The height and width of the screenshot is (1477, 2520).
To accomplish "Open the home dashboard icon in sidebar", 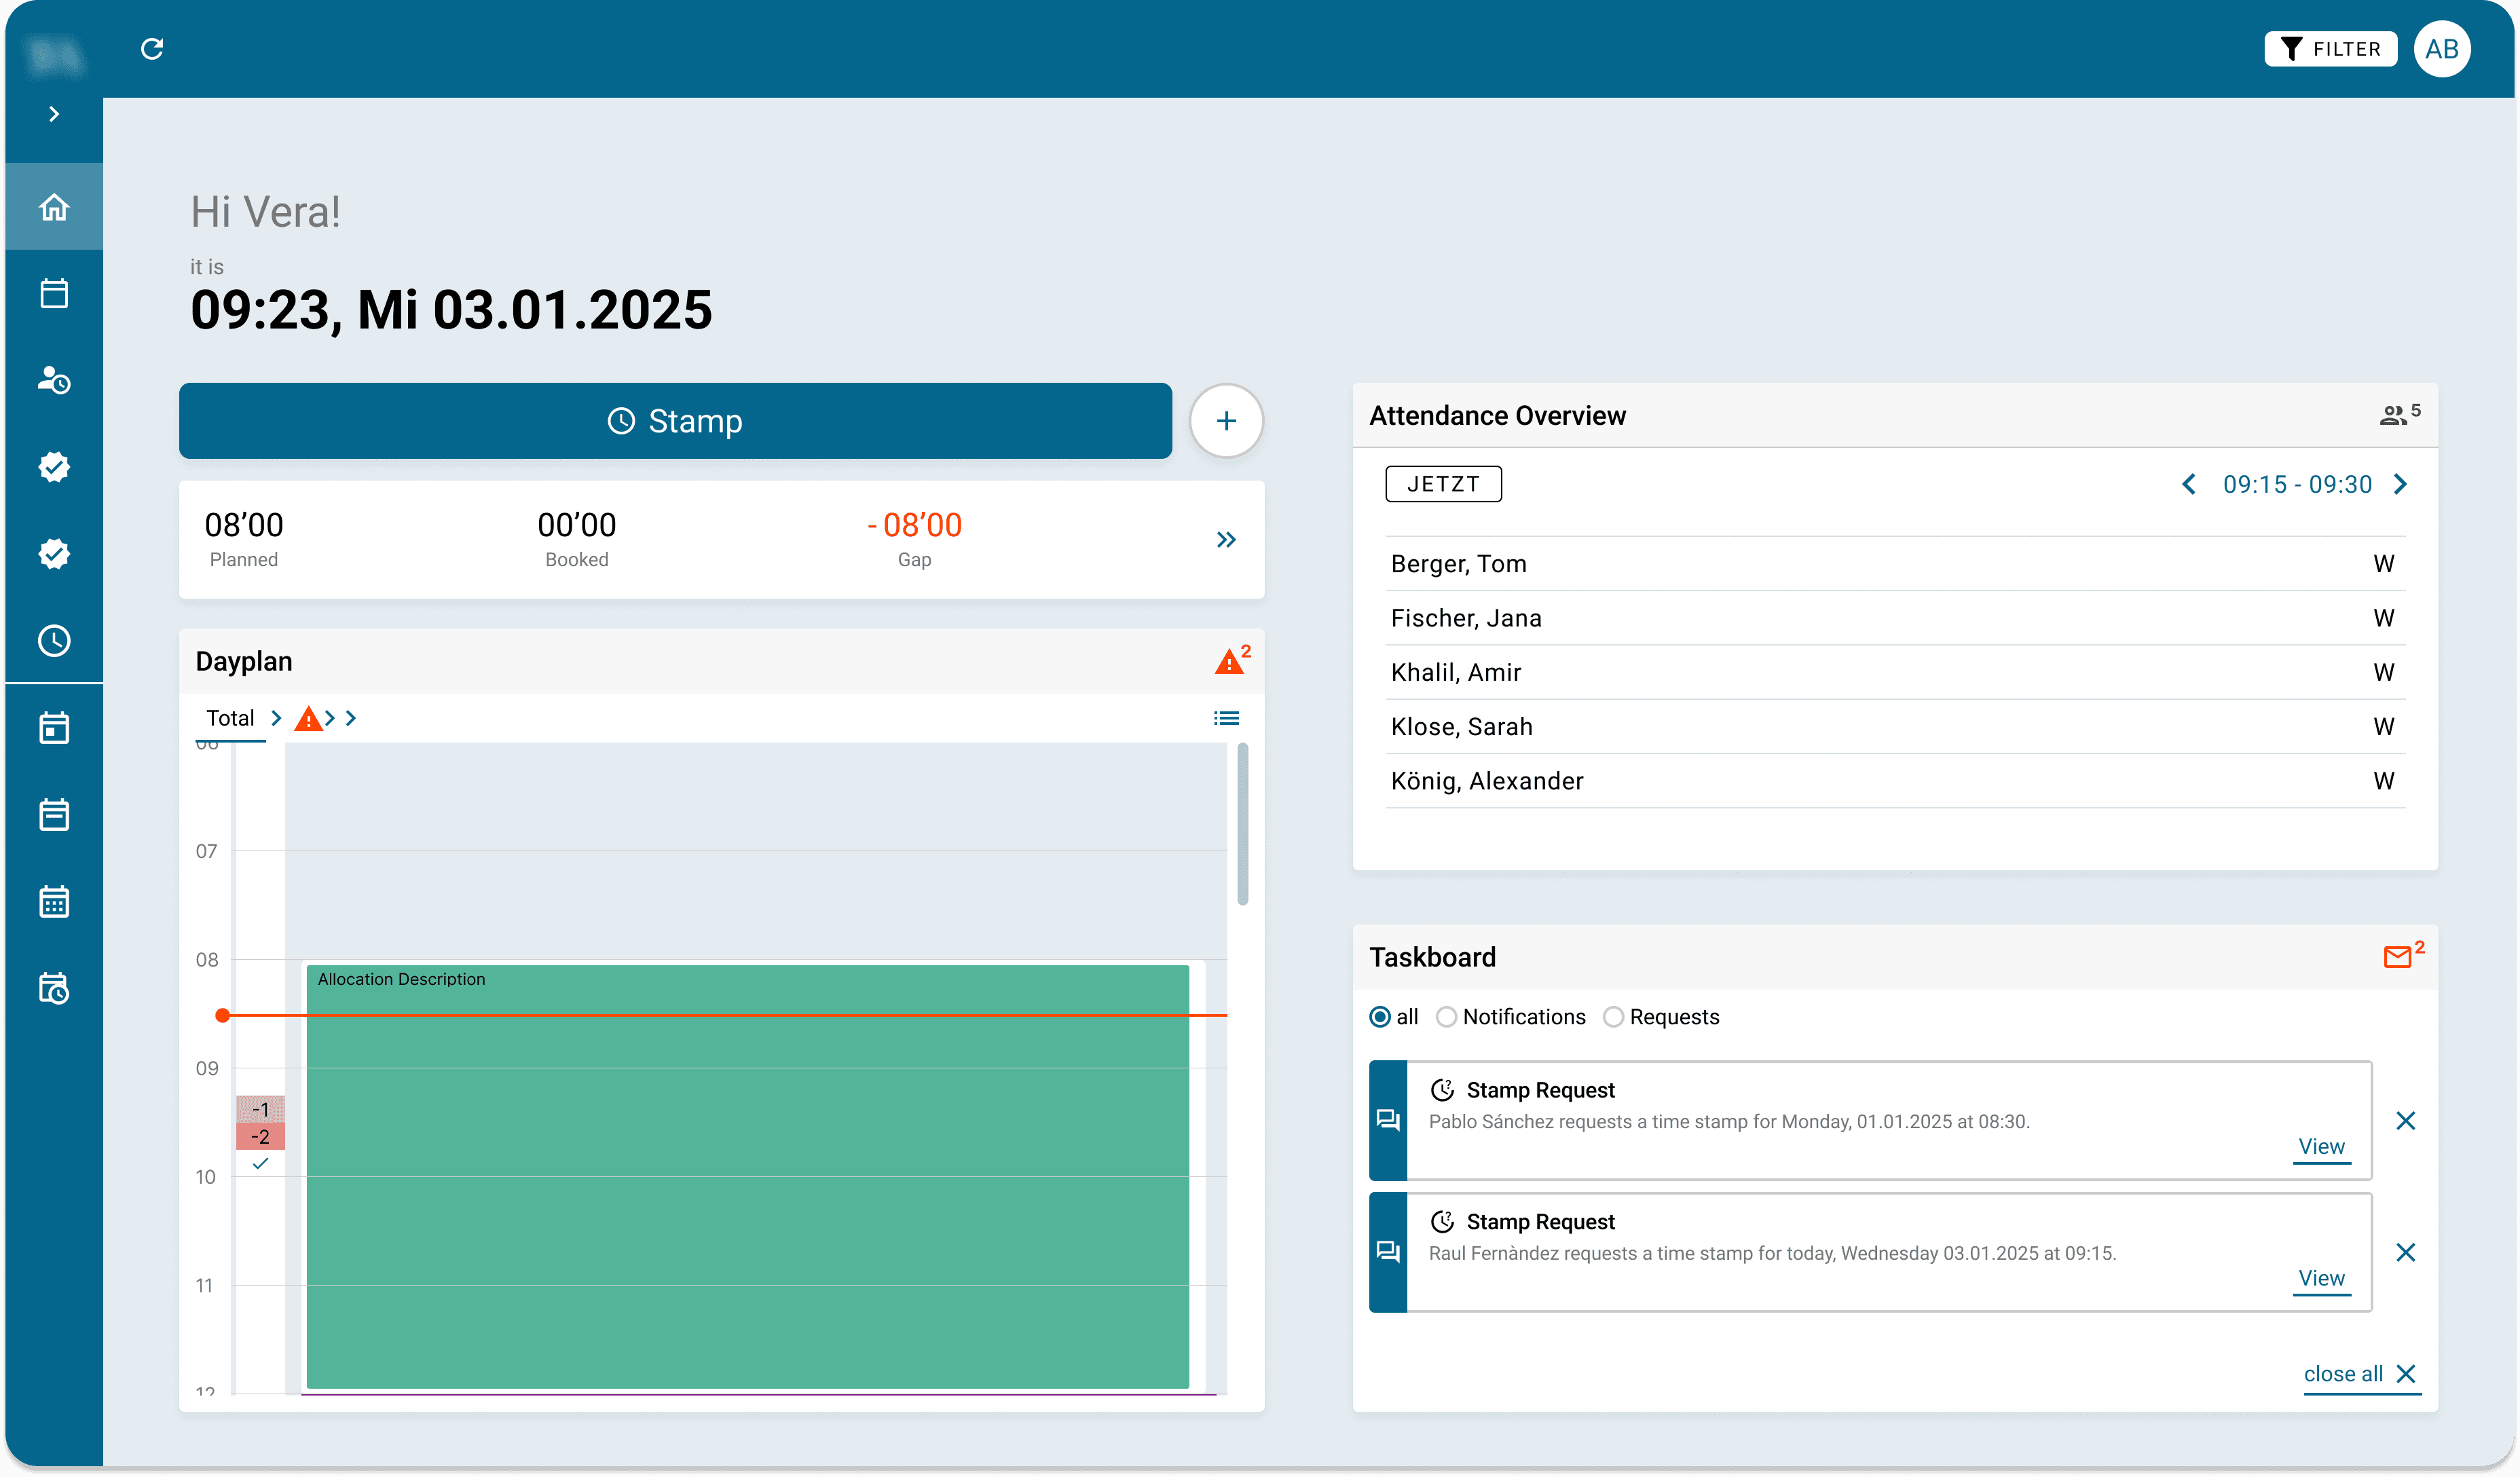I will 54,207.
